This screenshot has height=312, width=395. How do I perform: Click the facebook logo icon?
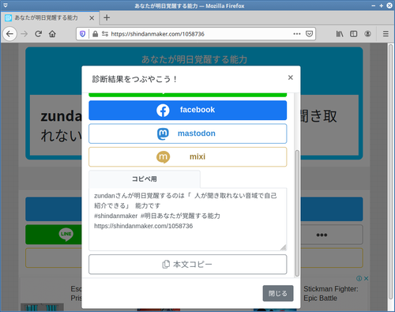click(163, 111)
